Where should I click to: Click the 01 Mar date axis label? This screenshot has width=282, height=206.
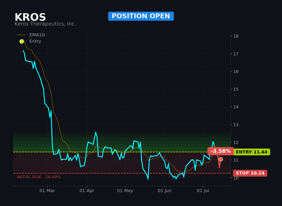pos(47,191)
